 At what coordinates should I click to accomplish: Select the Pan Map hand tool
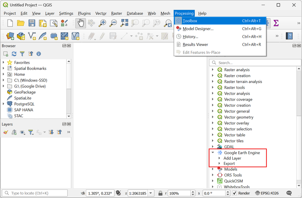(x=80, y=23)
